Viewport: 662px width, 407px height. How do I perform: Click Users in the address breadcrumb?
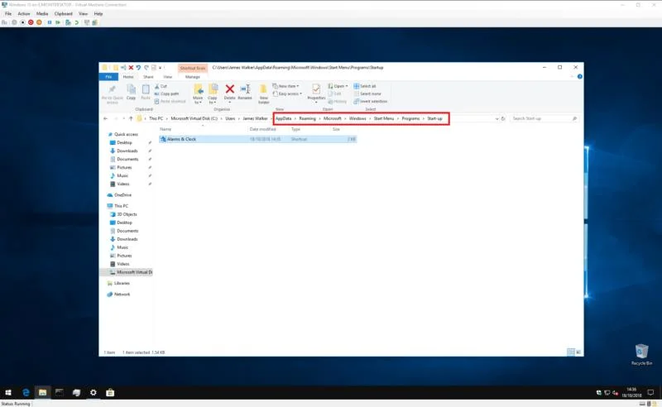point(230,118)
